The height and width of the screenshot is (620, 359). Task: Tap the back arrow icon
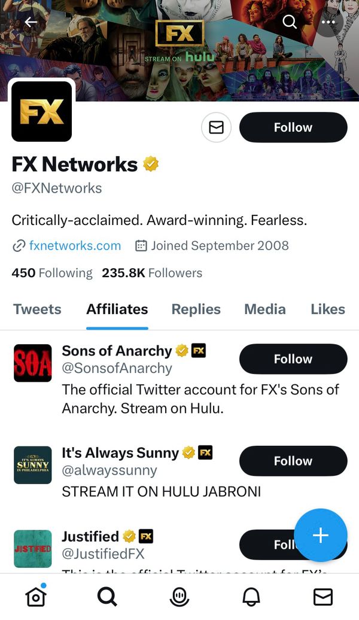pos(31,22)
